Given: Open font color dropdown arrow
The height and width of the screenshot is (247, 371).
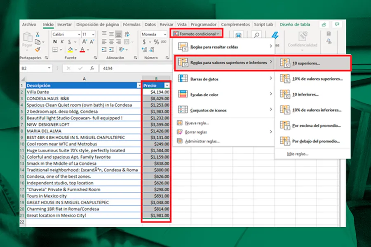Looking at the screenshot, I should point(88,50).
